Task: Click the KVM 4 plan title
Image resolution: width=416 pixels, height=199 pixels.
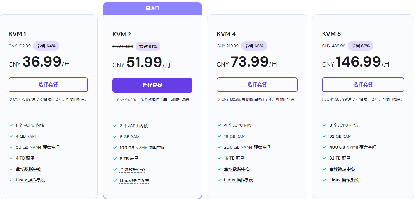Action: tap(226, 34)
